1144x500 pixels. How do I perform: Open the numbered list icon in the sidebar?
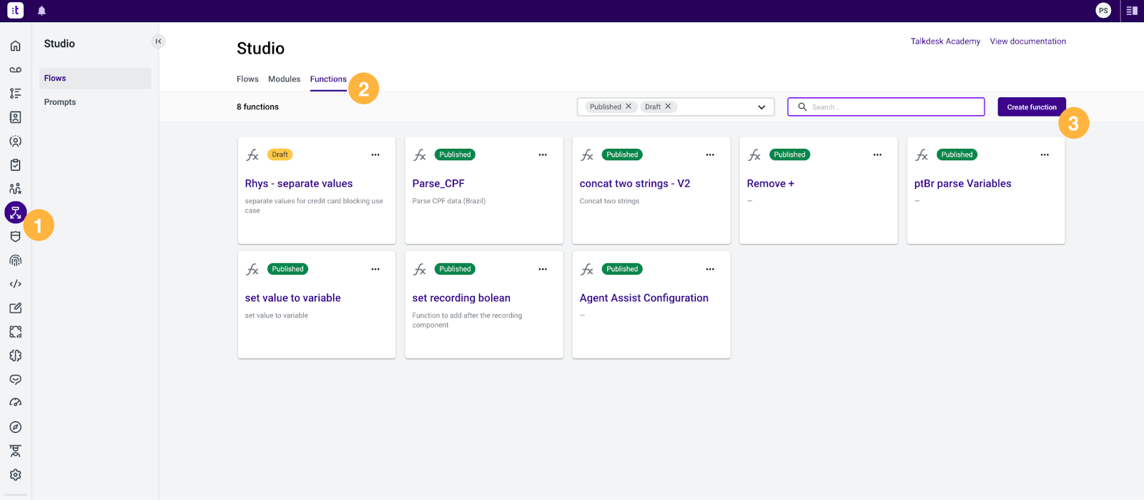click(15, 93)
